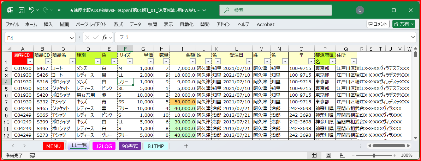Click the zoom in plus icon
The width and height of the screenshot is (421, 161).
point(395,155)
